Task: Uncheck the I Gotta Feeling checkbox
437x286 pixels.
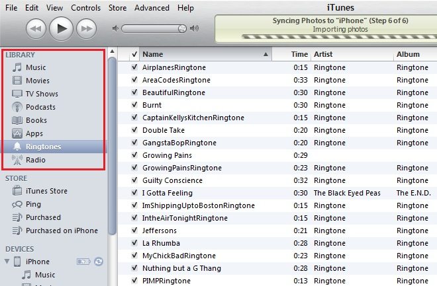Action: coord(134,192)
